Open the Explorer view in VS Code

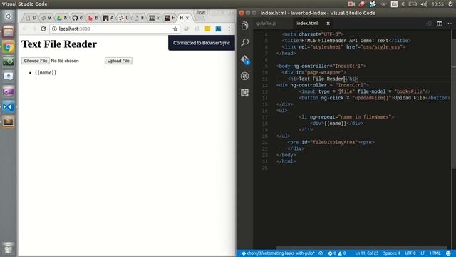pyautogui.click(x=244, y=26)
